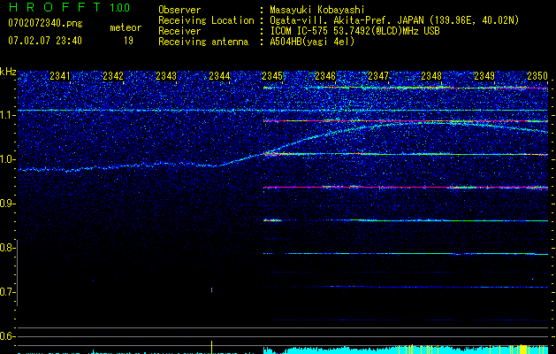Click the Receiver field label

click(x=179, y=31)
